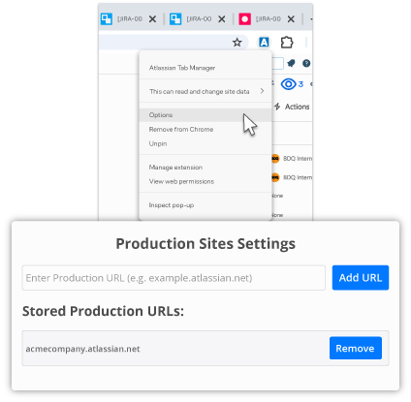Click the notifications bell icon in Jira
The width and height of the screenshot is (411, 402).
click(x=291, y=63)
